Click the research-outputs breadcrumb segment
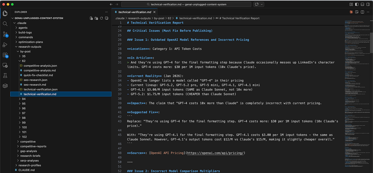373x173 pixels. 139,18
